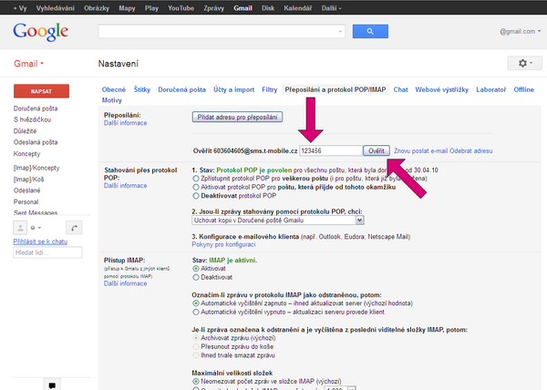
Task: Open [Imap]/Koncepty label
Action: 36,168
